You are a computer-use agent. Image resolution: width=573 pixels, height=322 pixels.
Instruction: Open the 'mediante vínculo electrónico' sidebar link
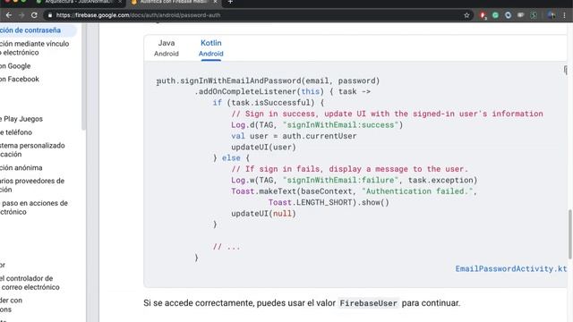click(x=34, y=47)
